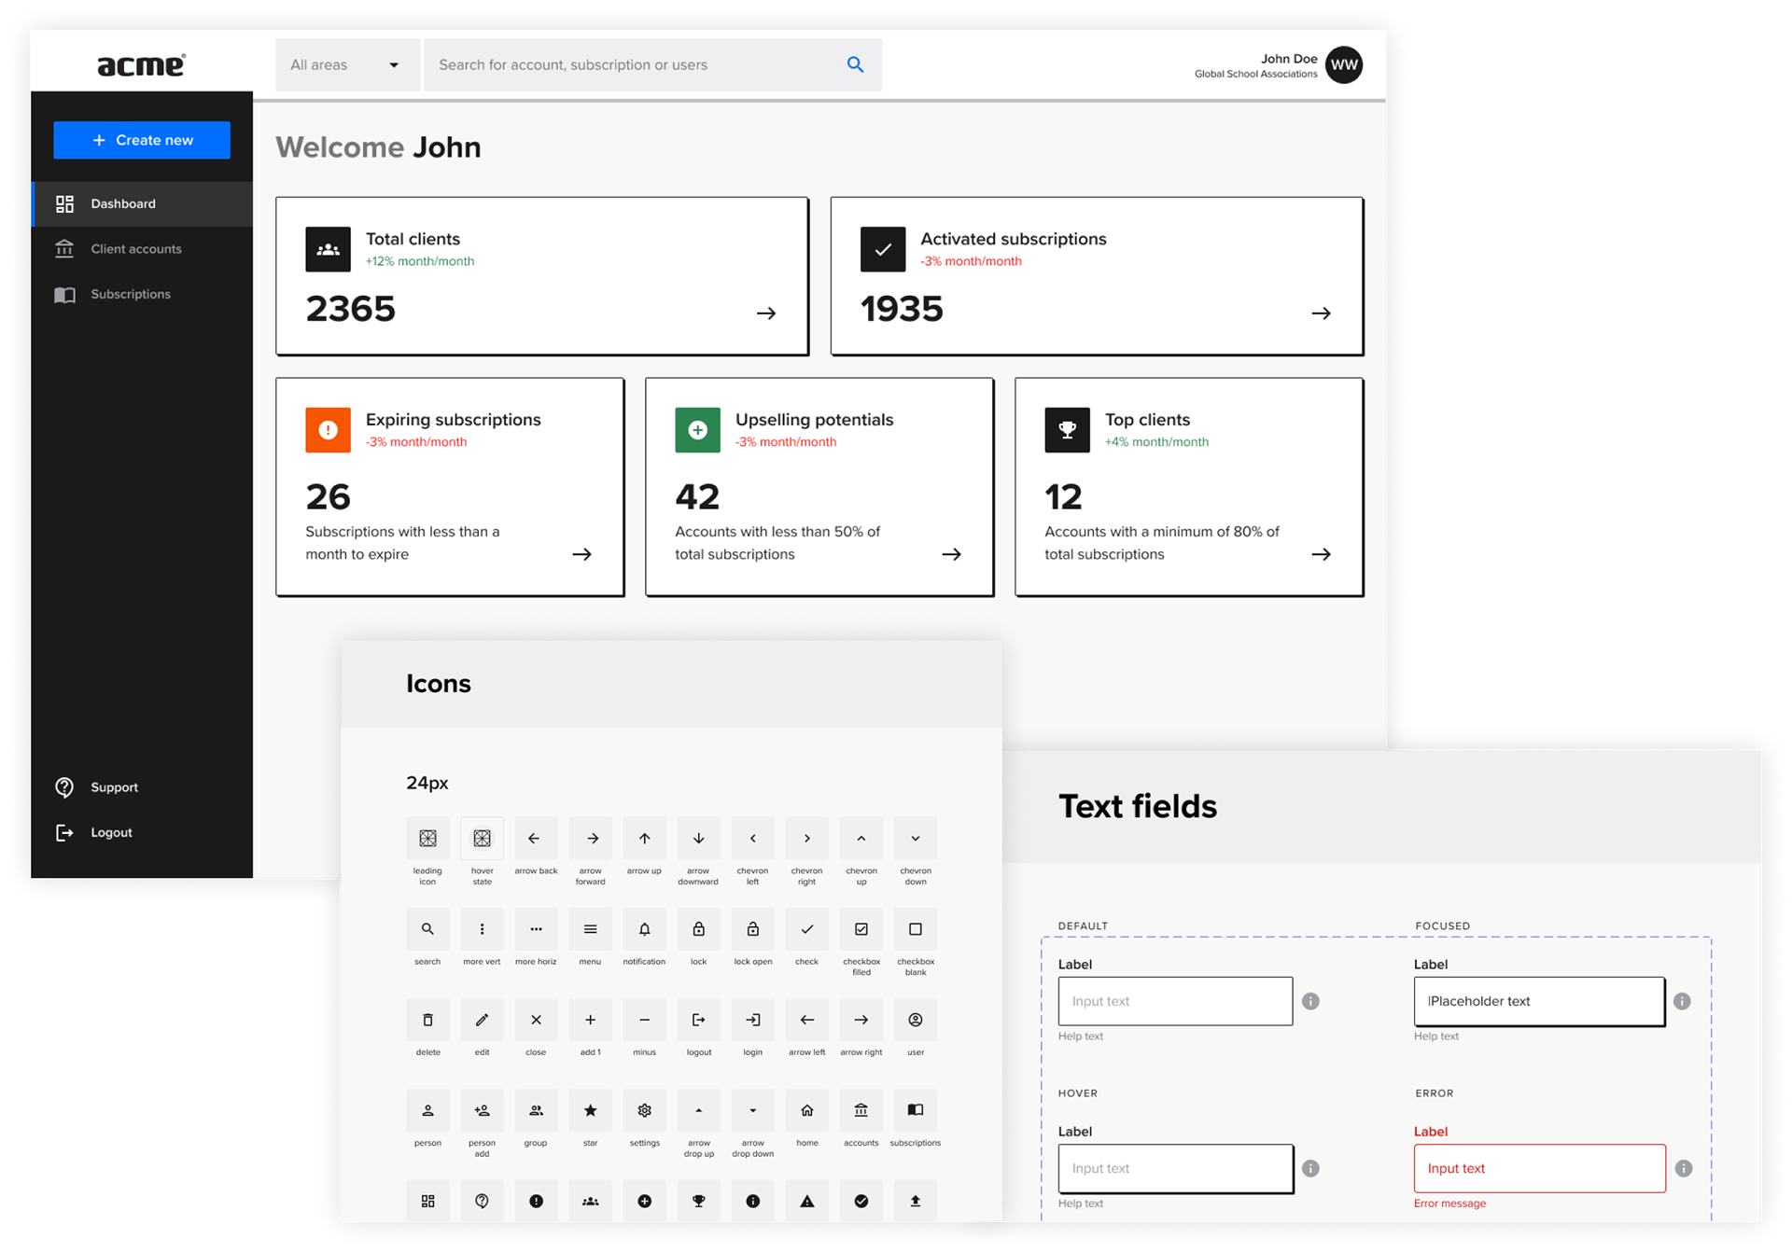The image size is (1792, 1252).
Task: Open Support in the sidebar
Action: point(96,787)
